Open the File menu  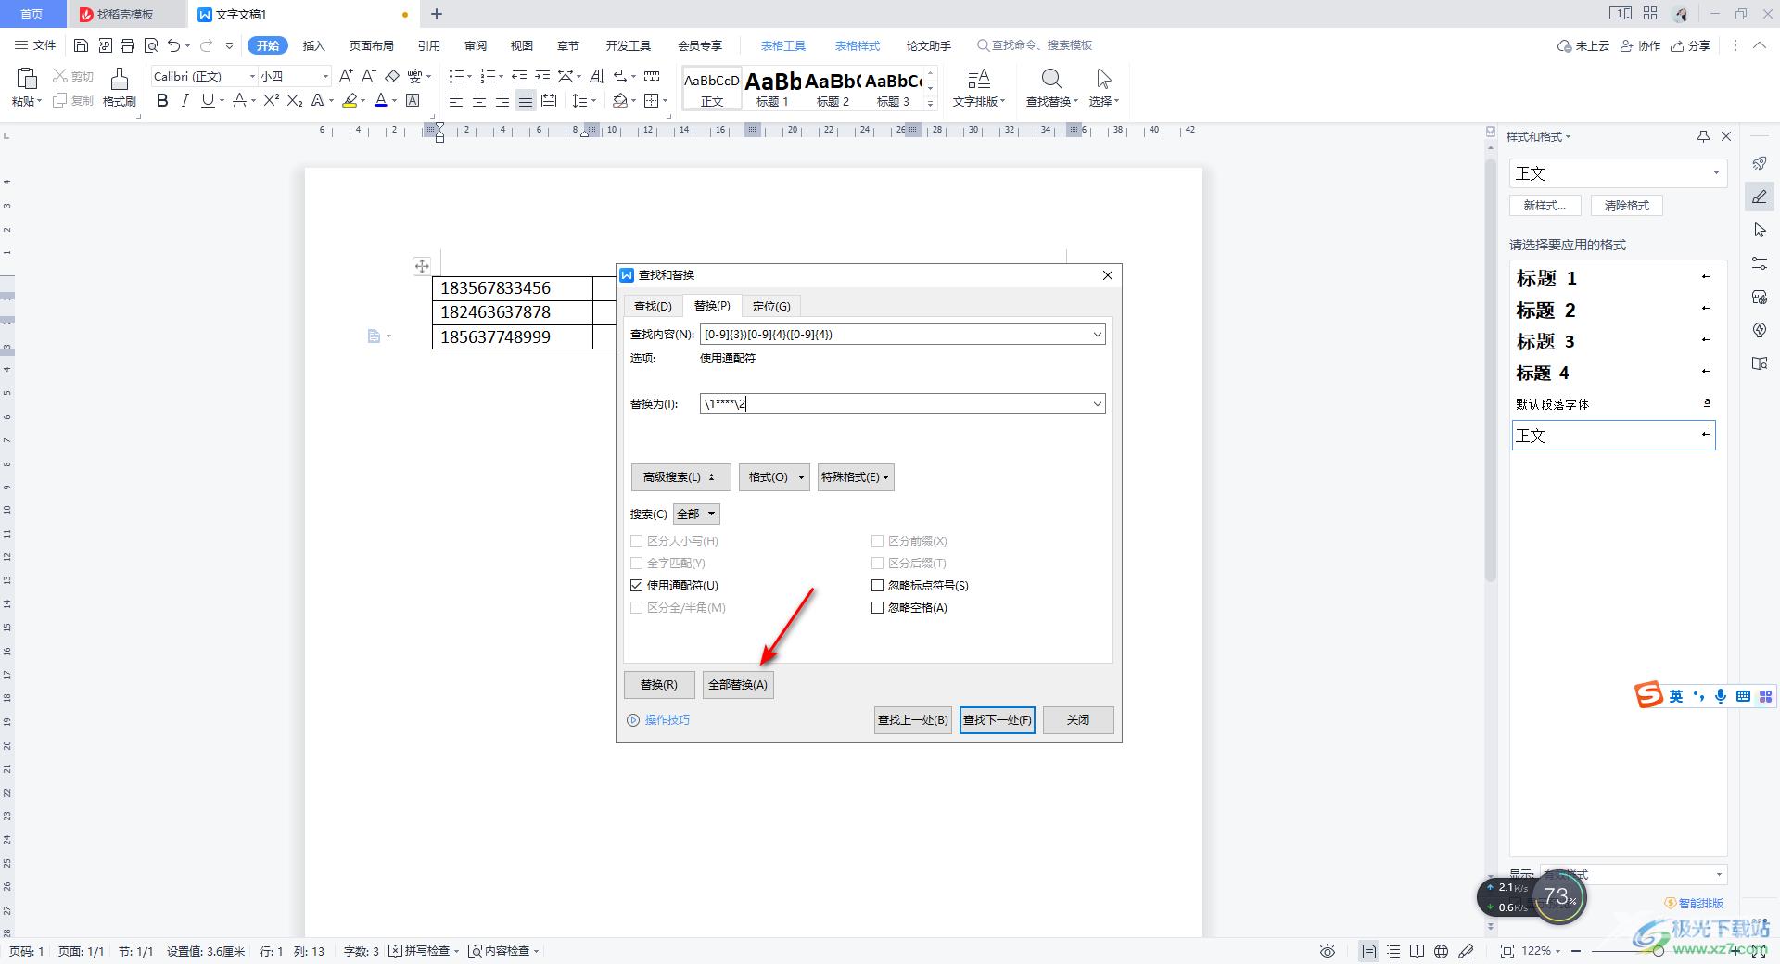[x=35, y=45]
